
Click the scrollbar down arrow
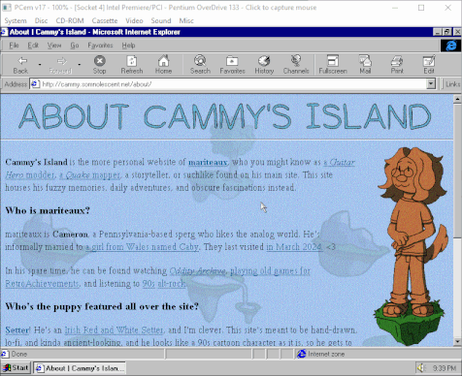pos(457,341)
